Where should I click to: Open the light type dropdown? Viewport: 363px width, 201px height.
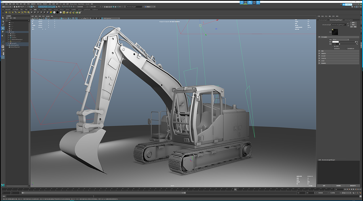coord(341,40)
